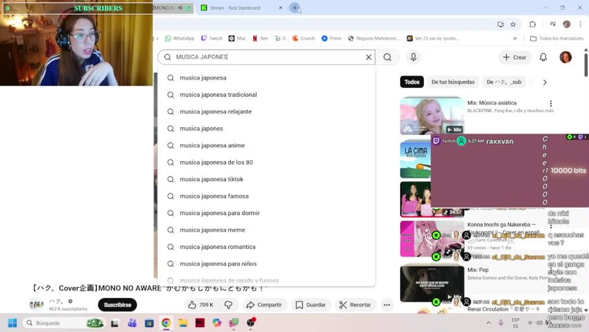Screen dimensions: 589x332
Task: Click the taskbar microphone tray icon
Action: (501, 323)
